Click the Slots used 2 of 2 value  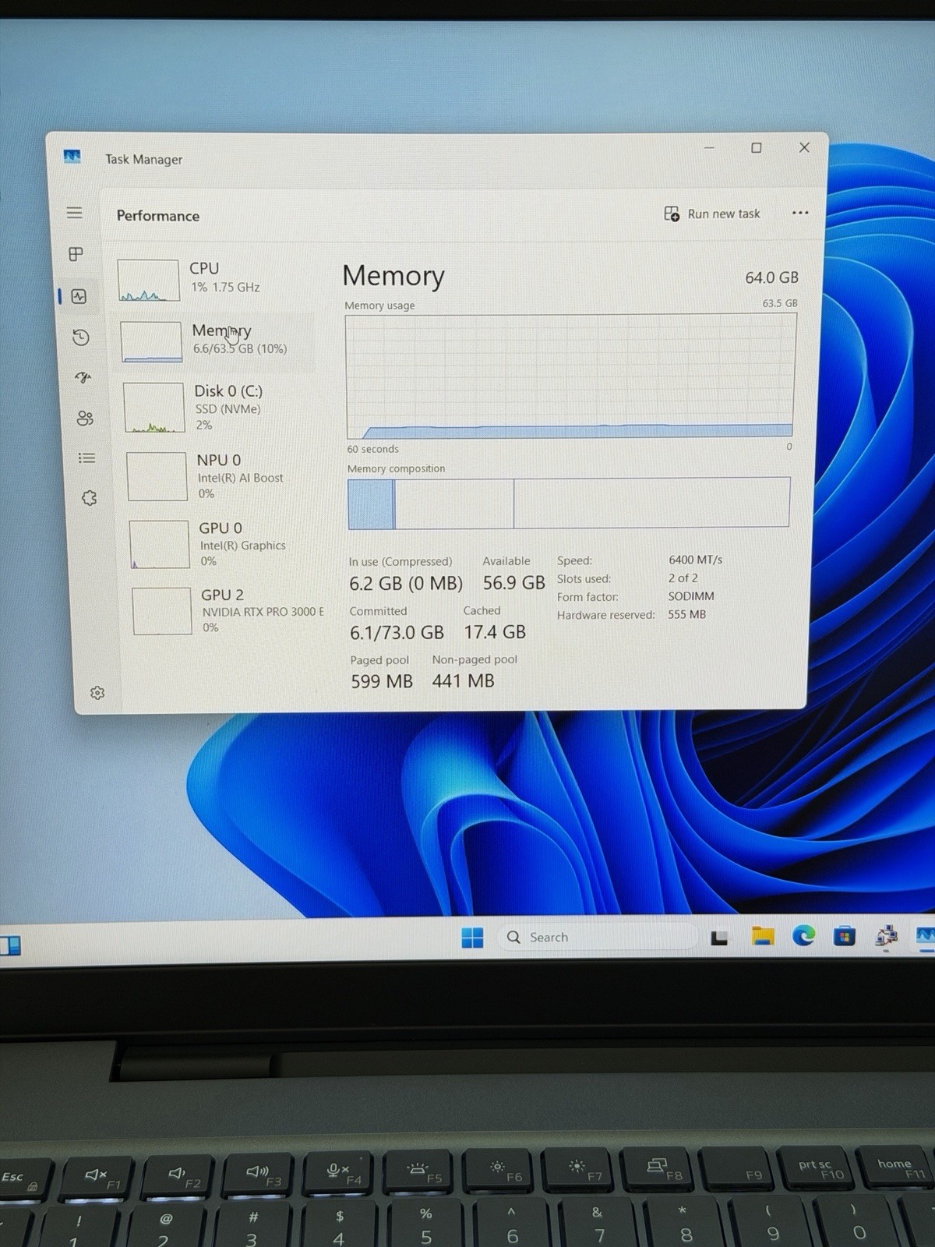click(683, 578)
